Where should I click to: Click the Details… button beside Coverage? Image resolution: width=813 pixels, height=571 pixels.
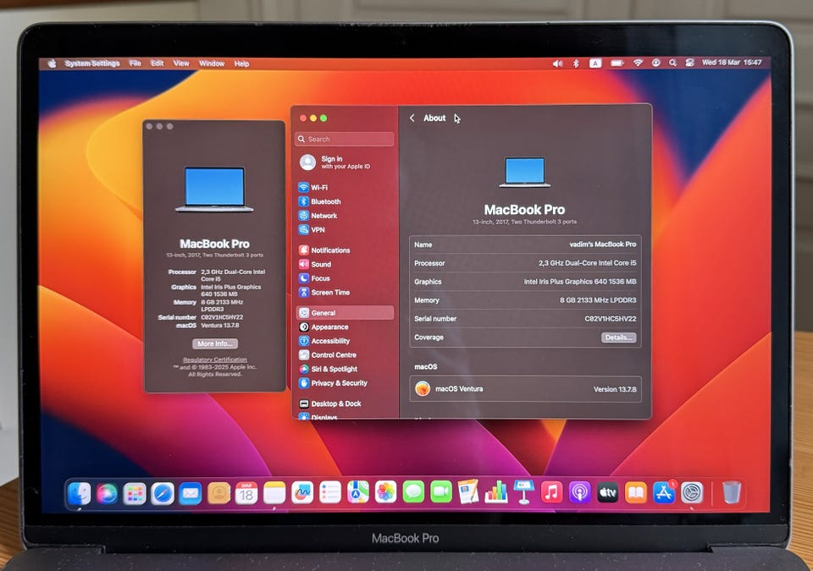[618, 338]
